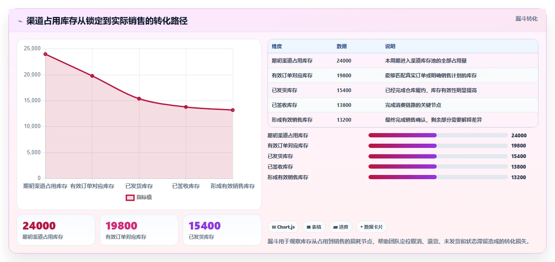The image size is (555, 262).
Task: Click x-axis label 已签收库存
Action: (x=186, y=186)
